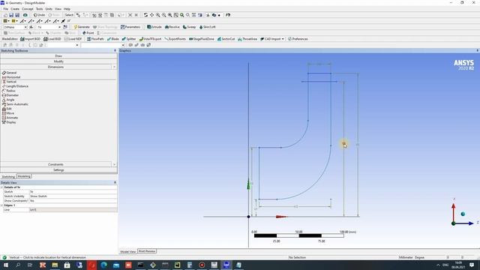This screenshot has height=270, width=480.
Task: Select the Horizontal dimension tool
Action: click(x=11, y=77)
